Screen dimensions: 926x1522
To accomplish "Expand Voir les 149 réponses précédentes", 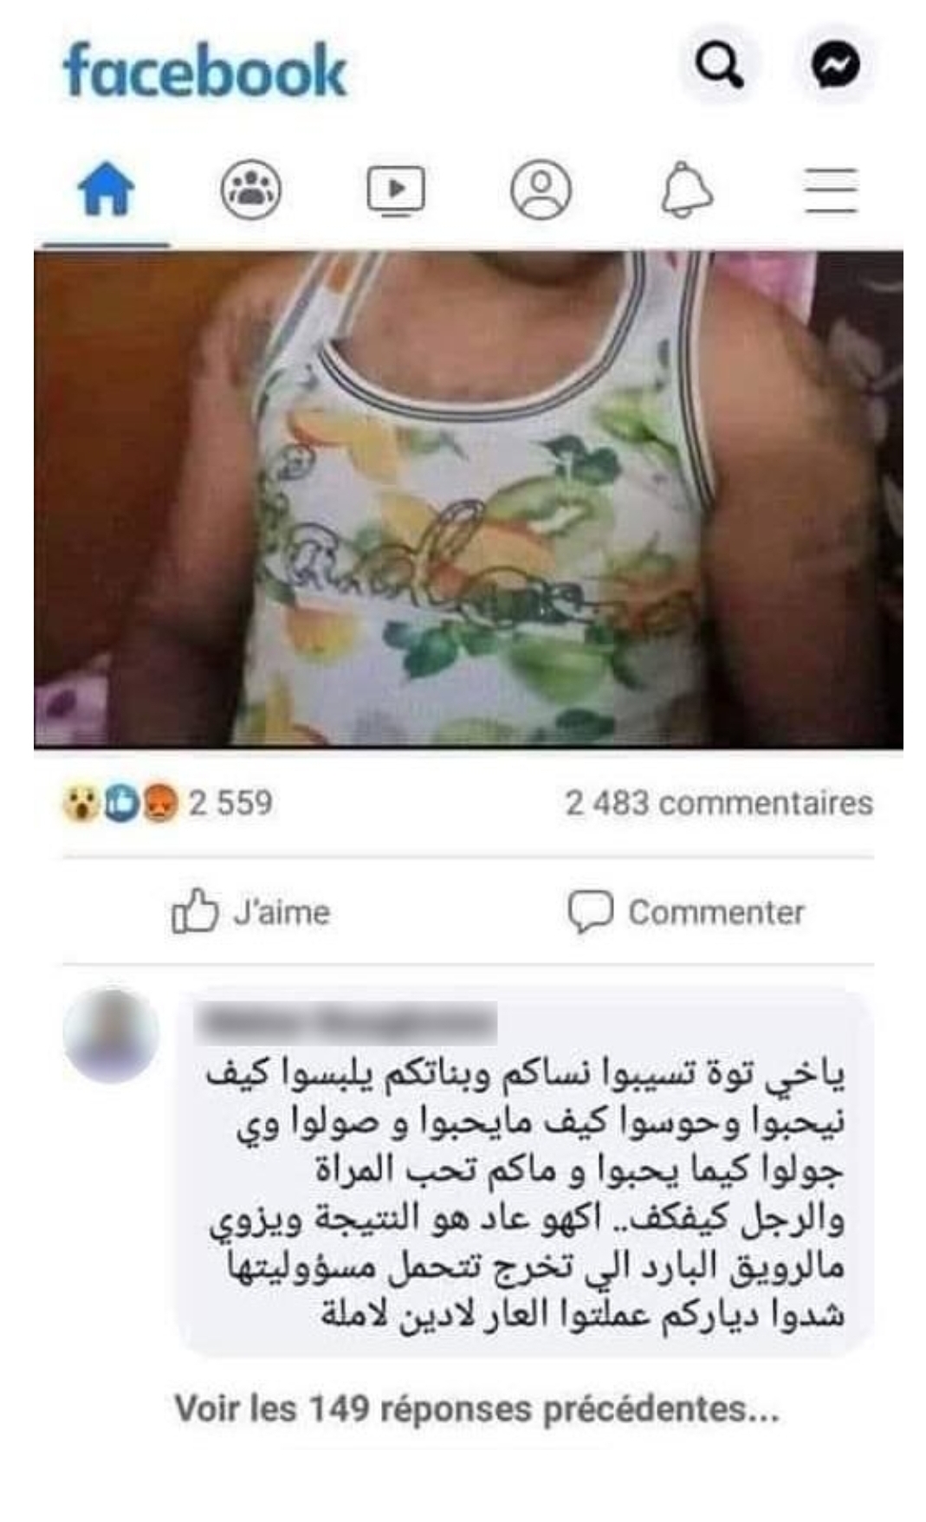I will tap(476, 1409).
